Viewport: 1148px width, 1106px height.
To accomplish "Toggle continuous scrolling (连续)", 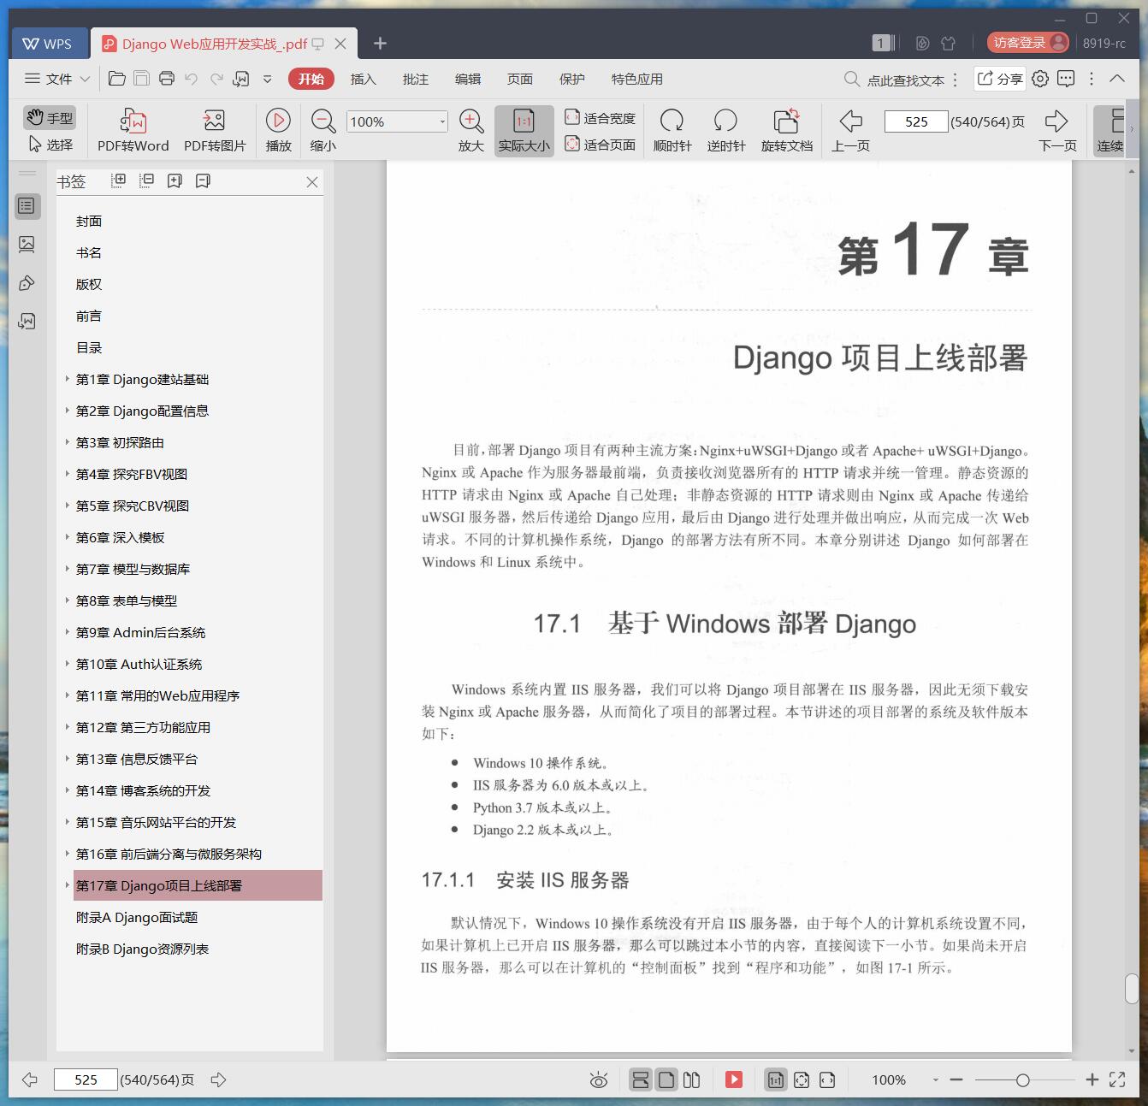I will click(1110, 130).
